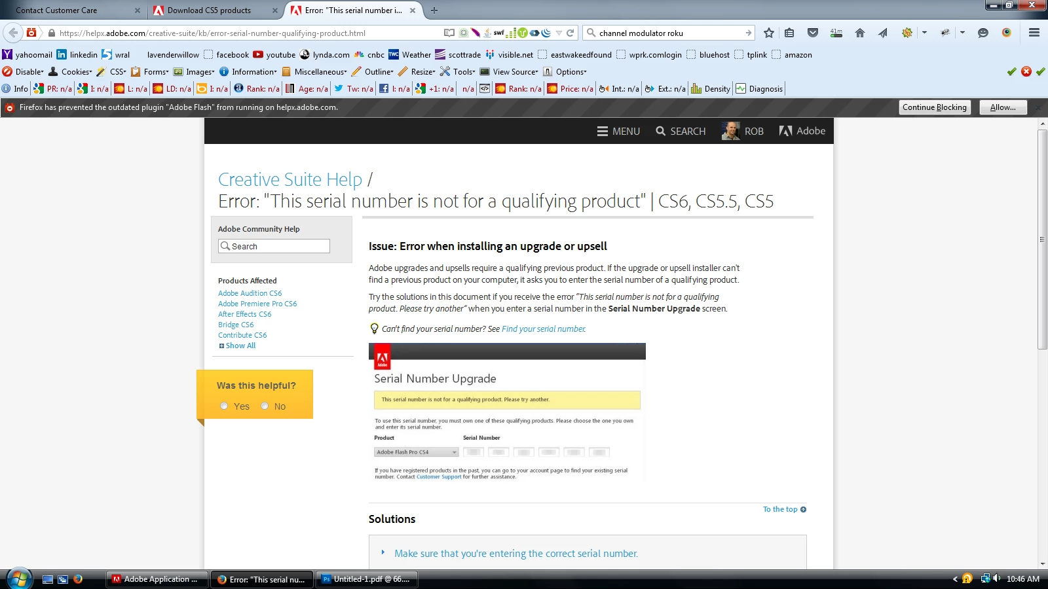Launch Firefox from quick launch icon
This screenshot has width=1048, height=589.
click(78, 579)
